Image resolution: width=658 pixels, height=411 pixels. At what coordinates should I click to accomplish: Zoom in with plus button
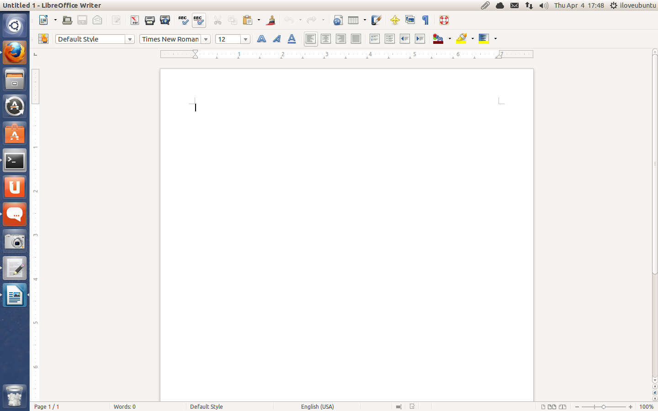(631, 406)
